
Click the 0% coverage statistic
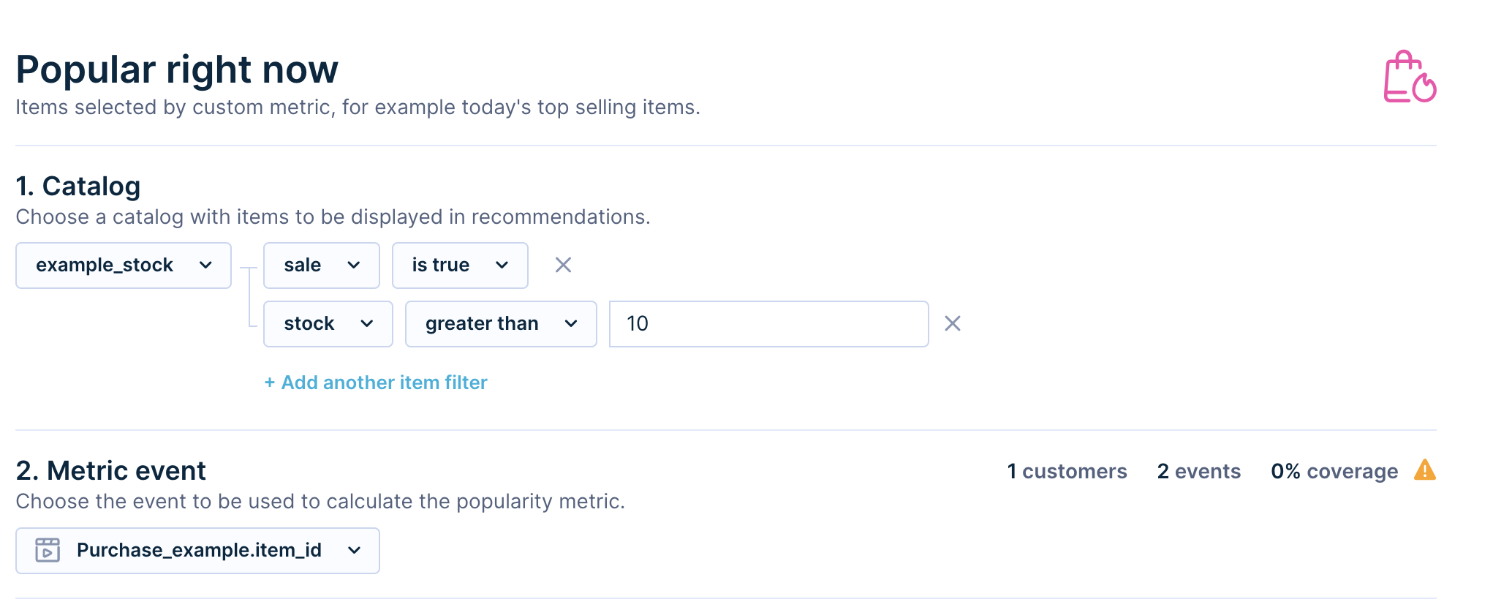point(1334,471)
